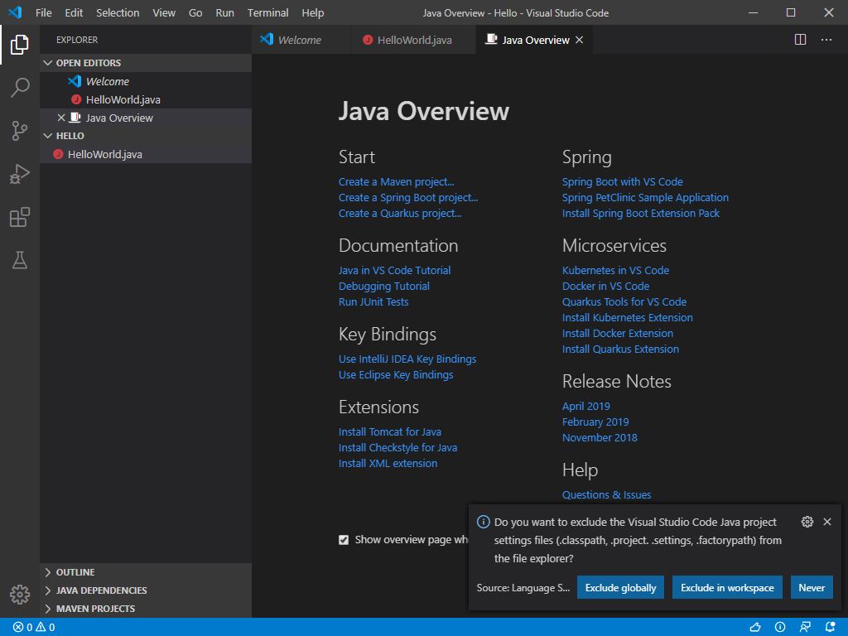Click Install Spring Boot Extension Pack
The width and height of the screenshot is (848, 636).
tap(640, 213)
